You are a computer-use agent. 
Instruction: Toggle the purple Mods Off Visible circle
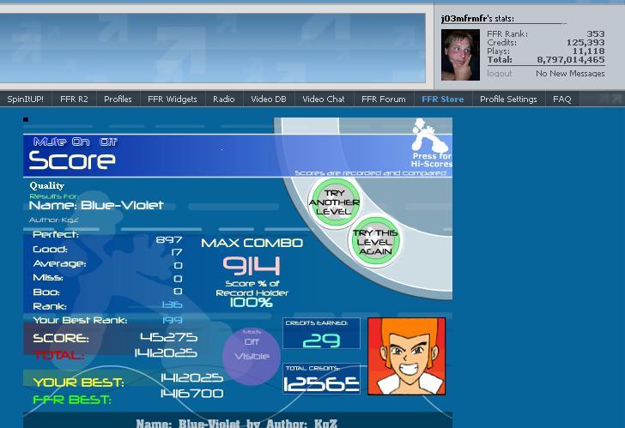coord(251,357)
